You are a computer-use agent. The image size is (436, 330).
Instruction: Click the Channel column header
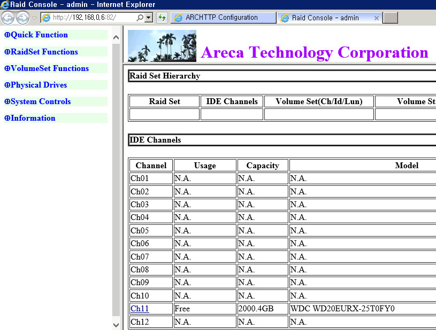151,166
